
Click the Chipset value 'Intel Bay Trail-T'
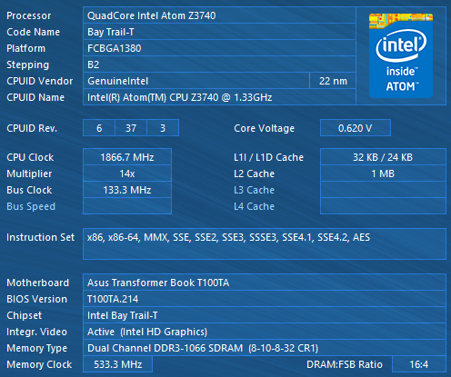(x=265, y=315)
